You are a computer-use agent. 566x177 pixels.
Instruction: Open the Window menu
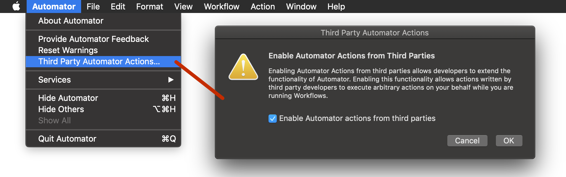point(301,6)
